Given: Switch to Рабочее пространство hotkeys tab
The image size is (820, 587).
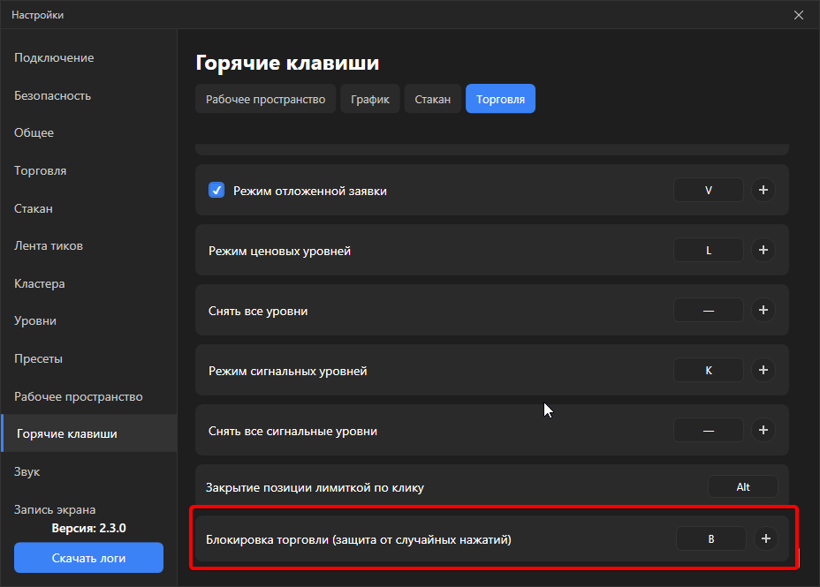Looking at the screenshot, I should tap(266, 99).
